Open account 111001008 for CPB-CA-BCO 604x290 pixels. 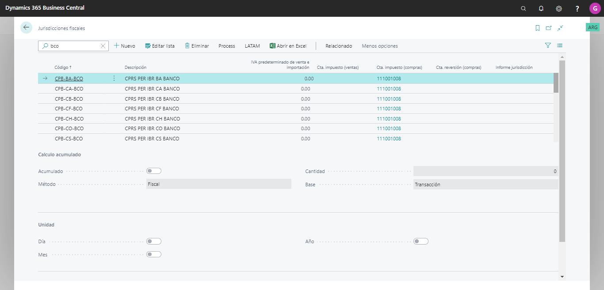(389, 89)
